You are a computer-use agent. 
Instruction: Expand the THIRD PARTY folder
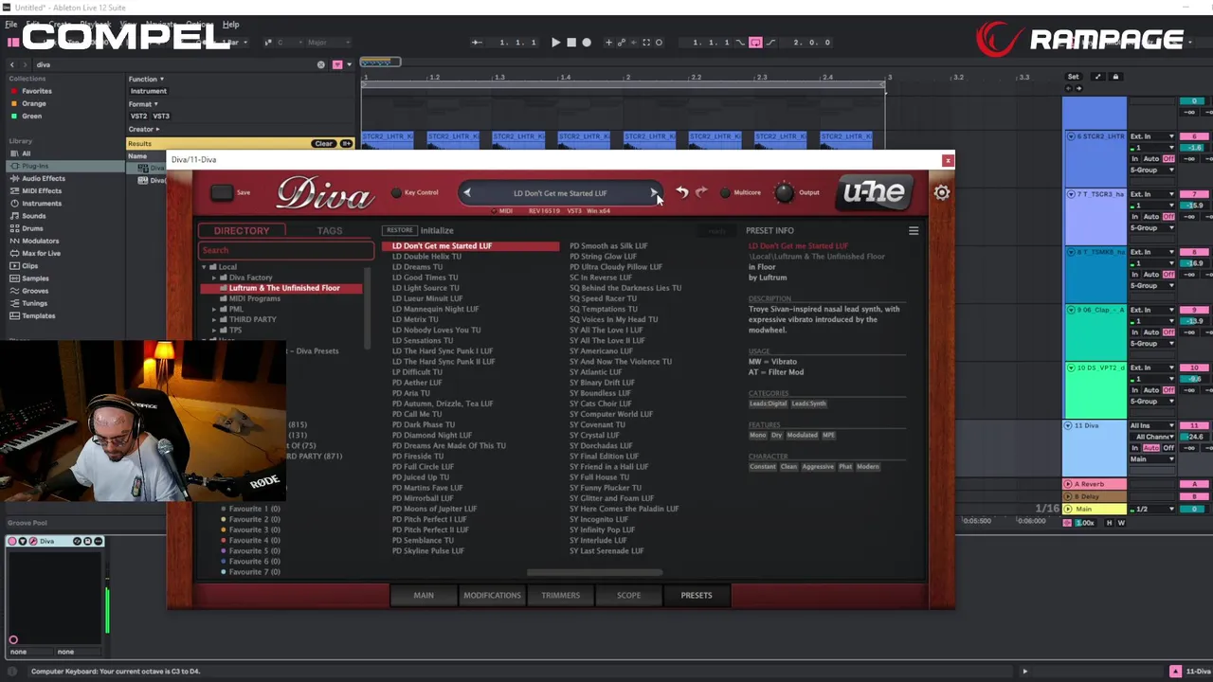click(214, 319)
